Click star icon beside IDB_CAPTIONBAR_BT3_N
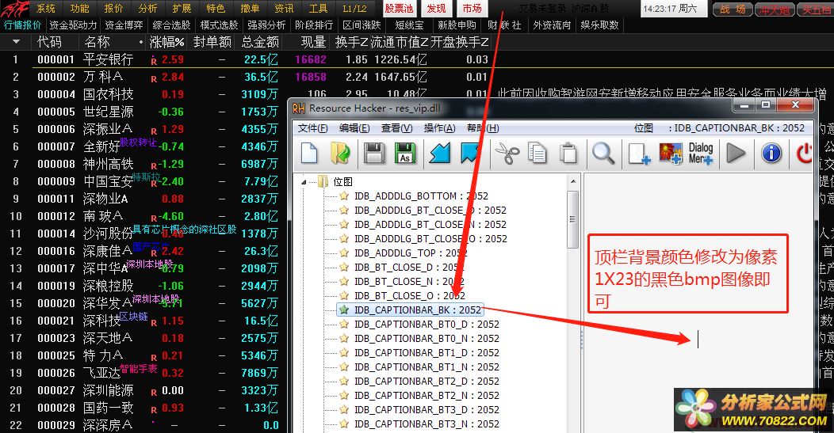The image size is (834, 433). [x=344, y=424]
